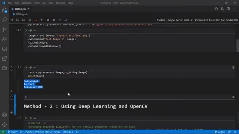Run all notebook cells

point(12,20)
